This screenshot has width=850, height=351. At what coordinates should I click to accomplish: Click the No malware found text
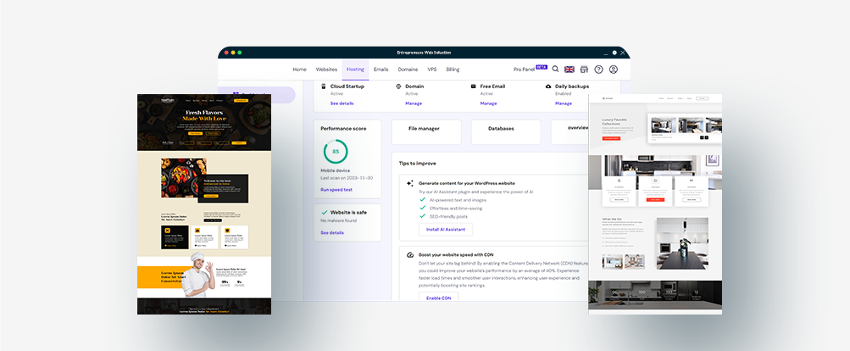click(x=339, y=220)
